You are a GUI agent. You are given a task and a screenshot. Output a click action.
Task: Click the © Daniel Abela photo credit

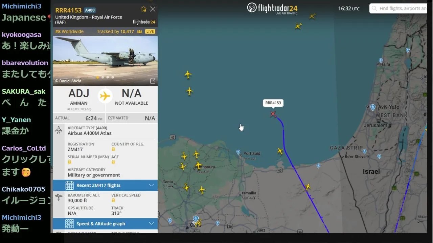68,81
